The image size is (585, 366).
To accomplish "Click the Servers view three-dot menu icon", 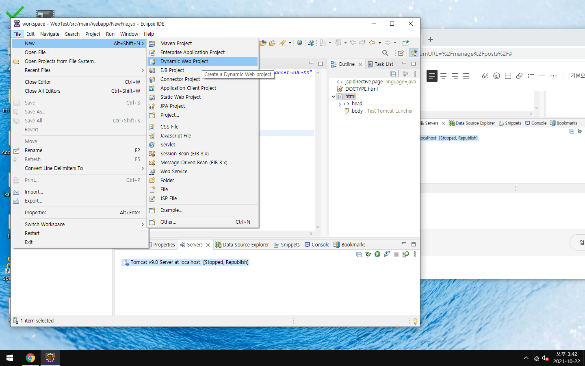I will 415,254.
